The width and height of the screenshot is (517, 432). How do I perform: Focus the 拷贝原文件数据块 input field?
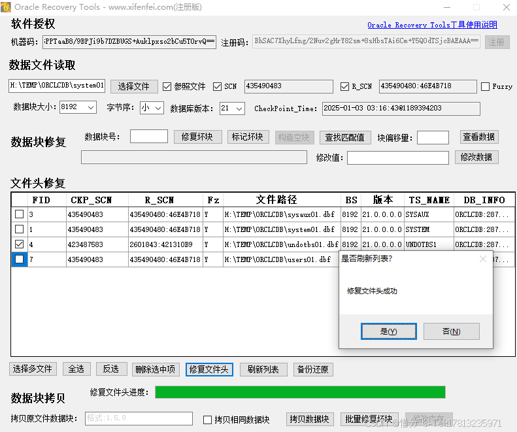pos(139,418)
